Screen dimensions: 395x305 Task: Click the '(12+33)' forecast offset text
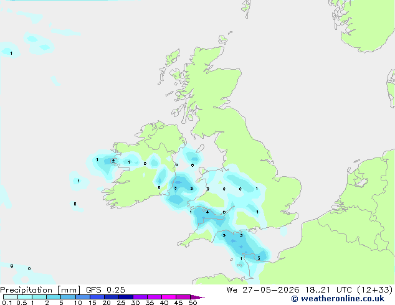(375, 290)
